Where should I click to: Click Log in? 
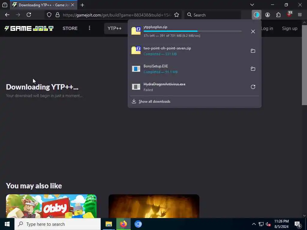(x=267, y=28)
